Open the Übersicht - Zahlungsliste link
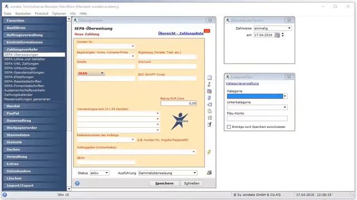357x200 pixels. pos(181,33)
